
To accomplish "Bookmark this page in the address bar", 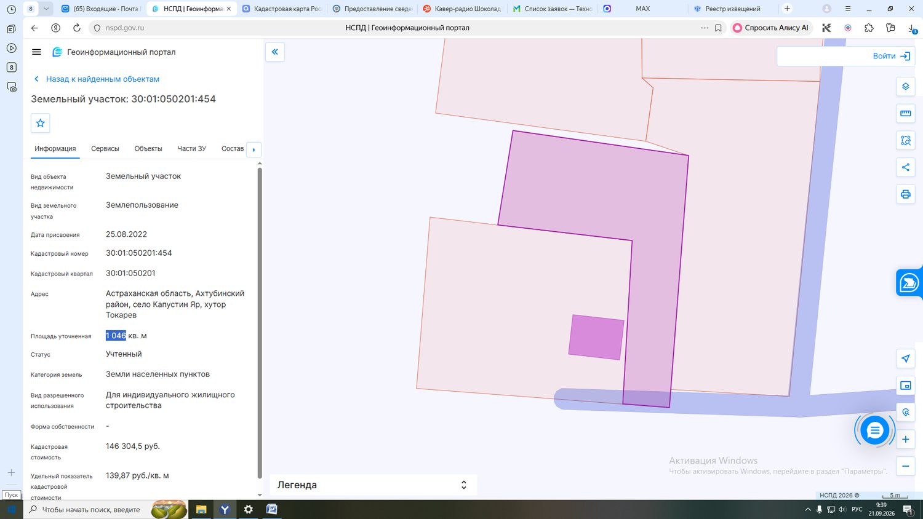I will (x=718, y=28).
